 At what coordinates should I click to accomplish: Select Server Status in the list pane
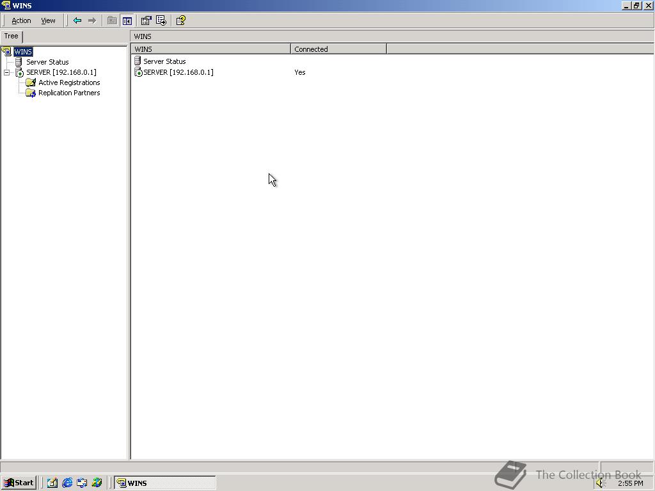pos(164,61)
